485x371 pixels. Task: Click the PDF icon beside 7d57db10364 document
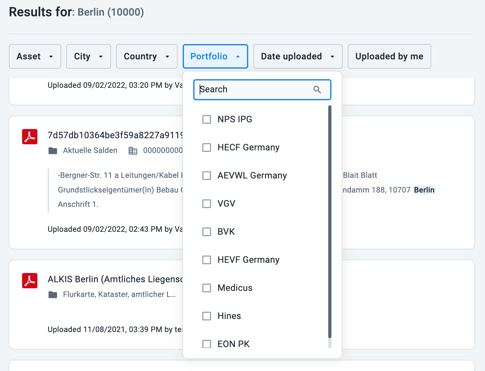click(x=30, y=137)
